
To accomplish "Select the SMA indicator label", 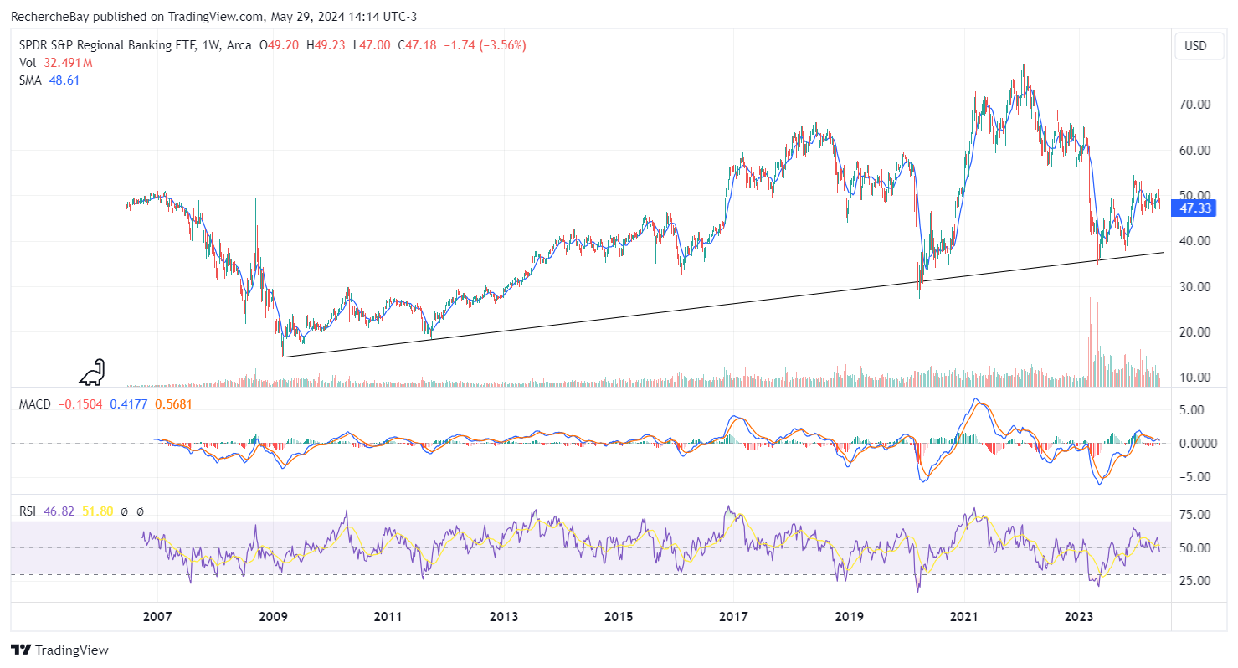I will [x=30, y=80].
